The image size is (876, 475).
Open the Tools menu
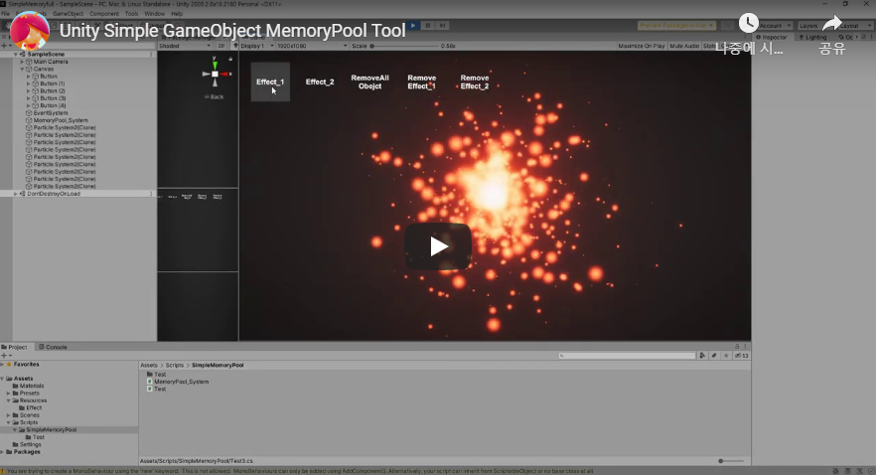[x=131, y=13]
